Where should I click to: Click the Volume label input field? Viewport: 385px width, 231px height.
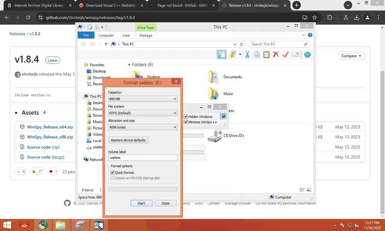click(x=143, y=158)
